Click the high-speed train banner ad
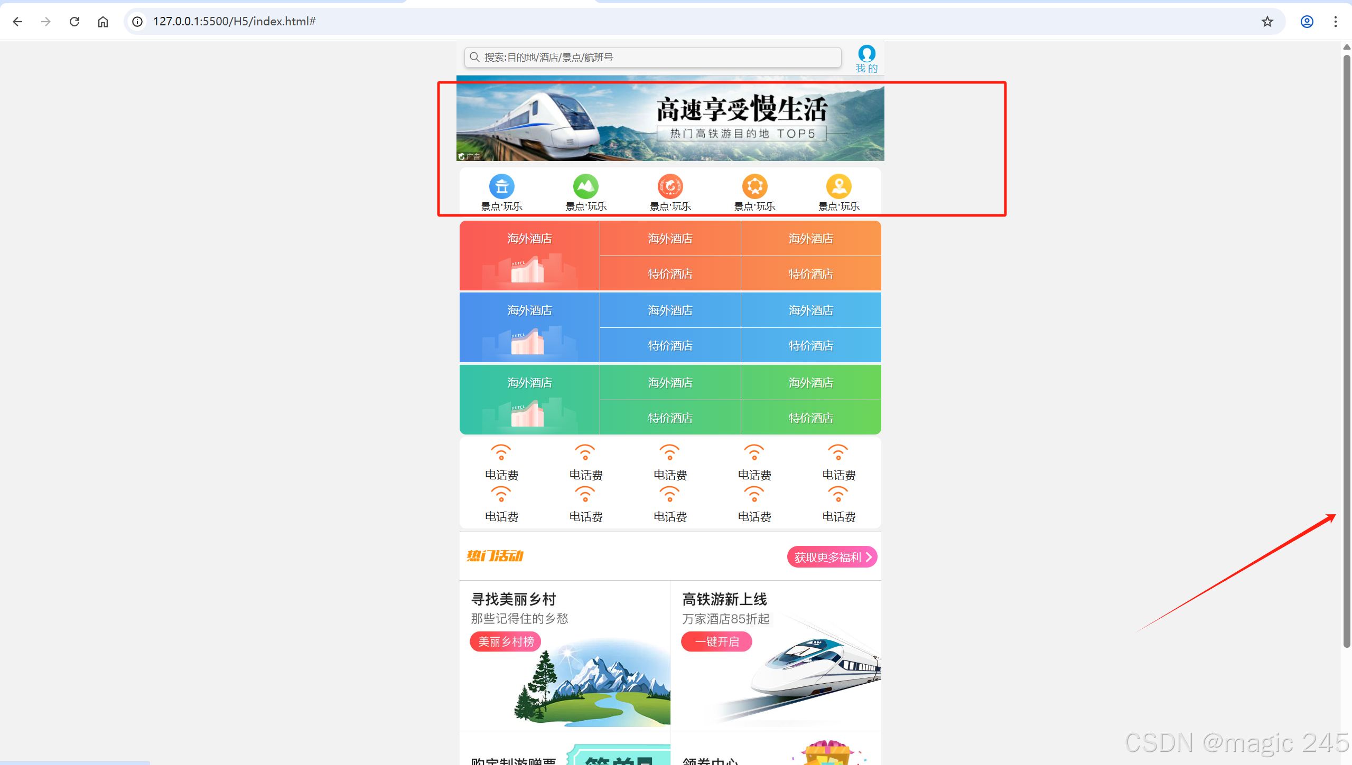Image resolution: width=1352 pixels, height=765 pixels. pos(670,121)
